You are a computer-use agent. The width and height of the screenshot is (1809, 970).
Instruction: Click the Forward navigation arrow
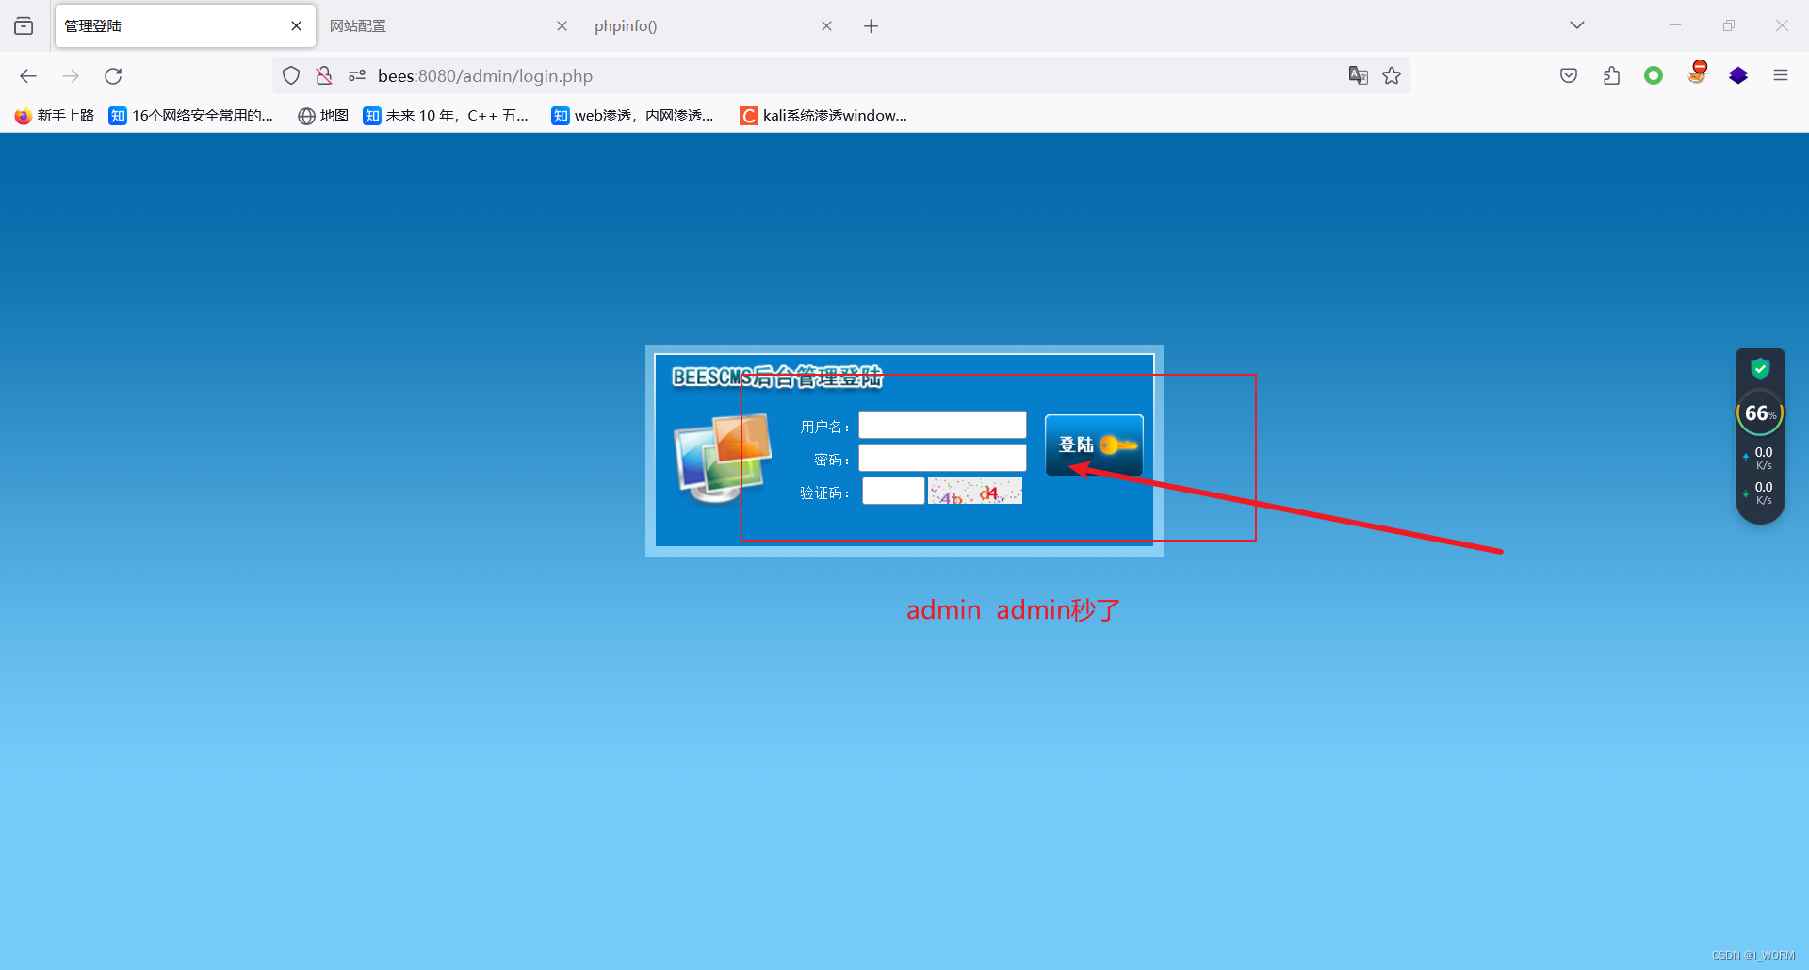pyautogui.click(x=71, y=76)
